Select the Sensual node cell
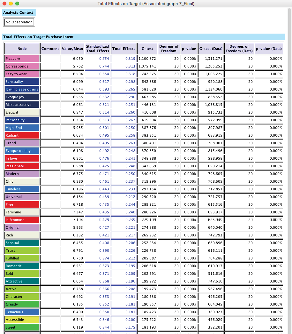292x334 pixels. point(22,243)
